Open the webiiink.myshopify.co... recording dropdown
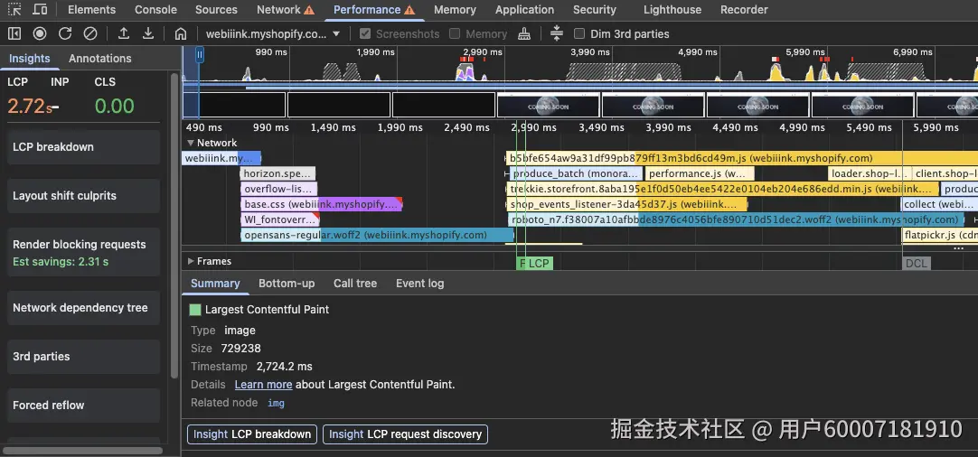The height and width of the screenshot is (457, 978). pos(273,33)
